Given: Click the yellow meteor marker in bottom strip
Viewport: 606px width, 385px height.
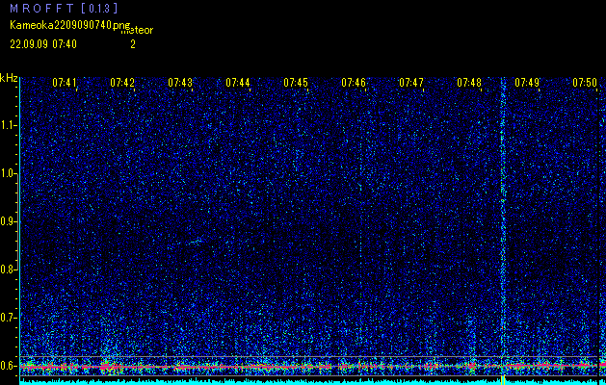Looking at the screenshot, I should click(503, 380).
